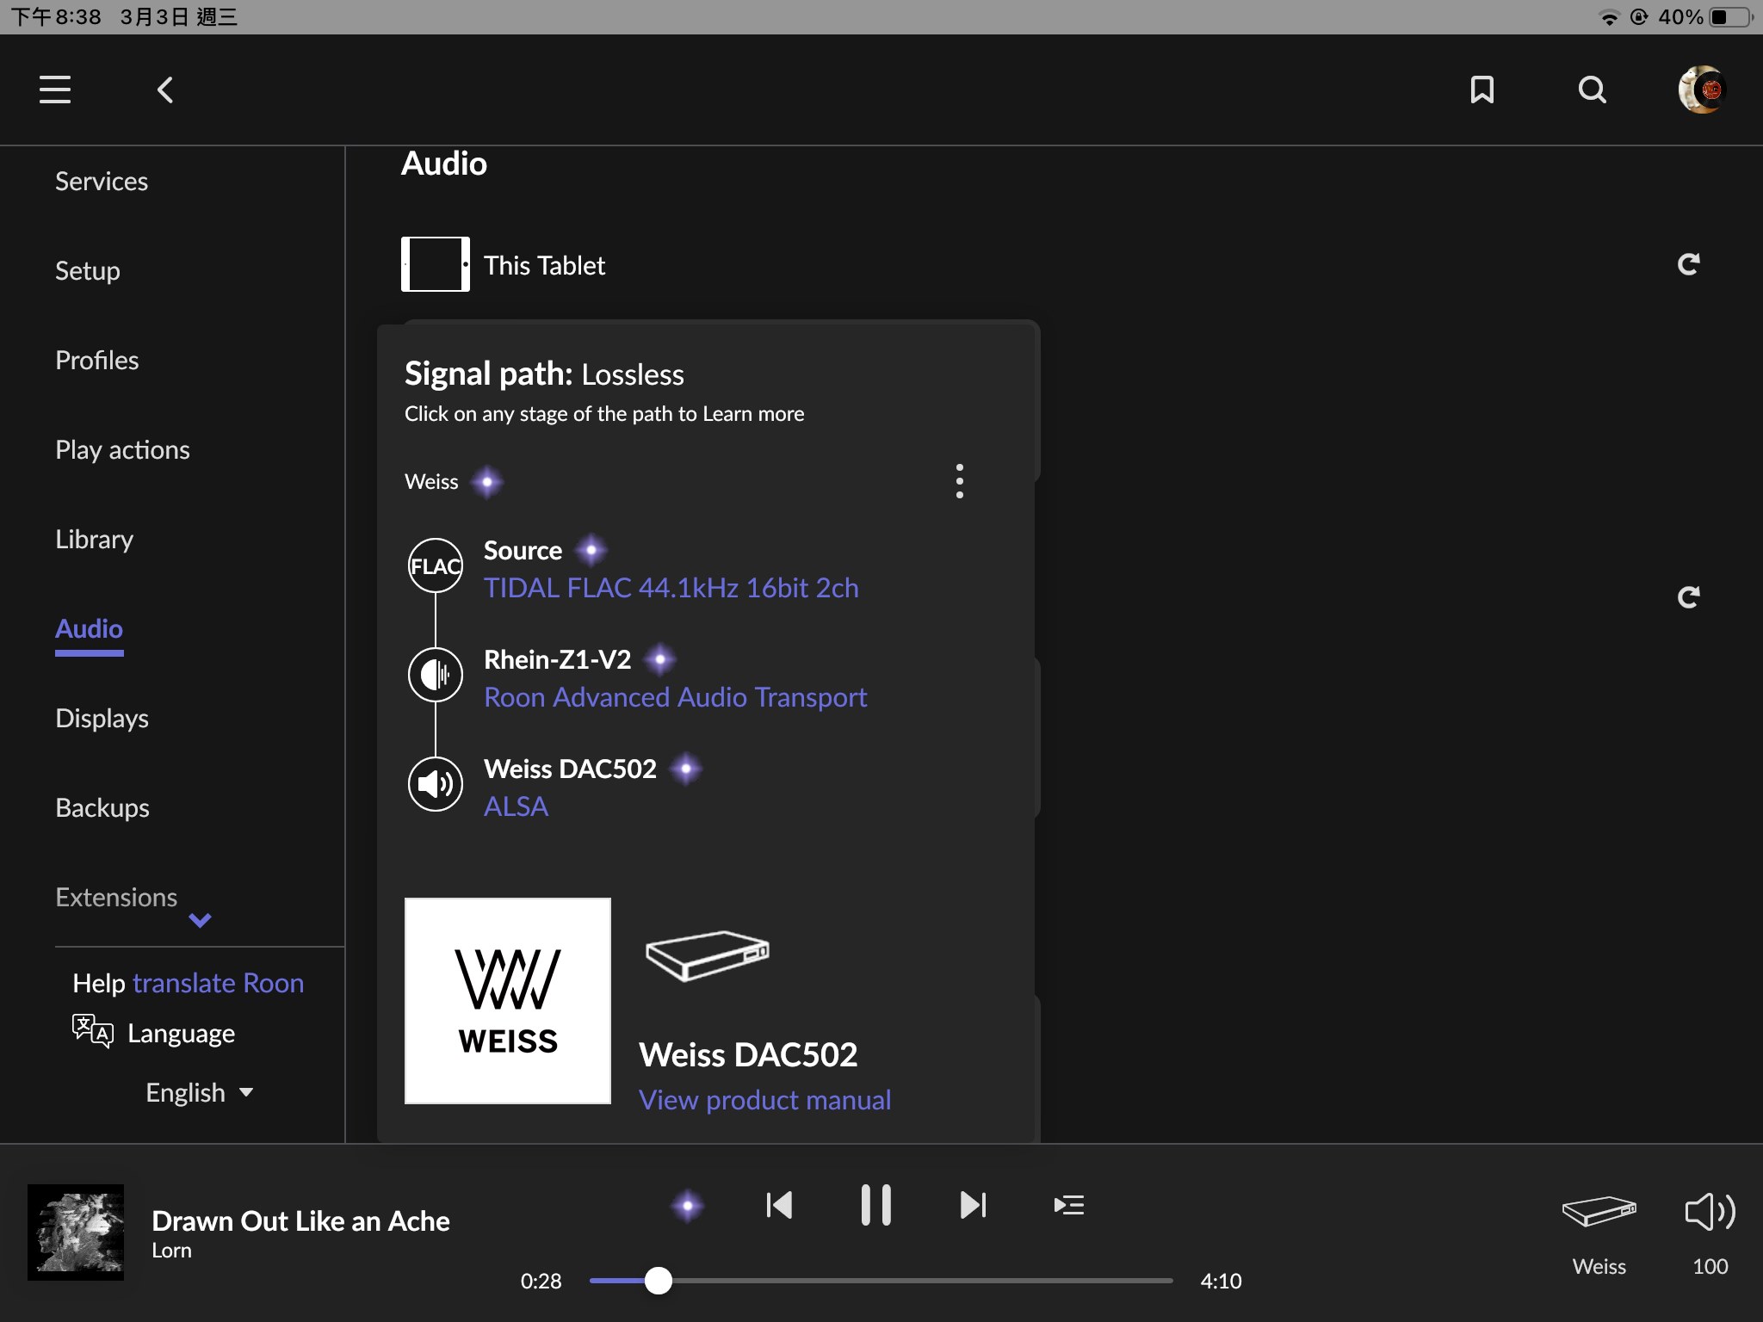The width and height of the screenshot is (1763, 1322).
Task: Click the ALSA link
Action: pyautogui.click(x=516, y=806)
